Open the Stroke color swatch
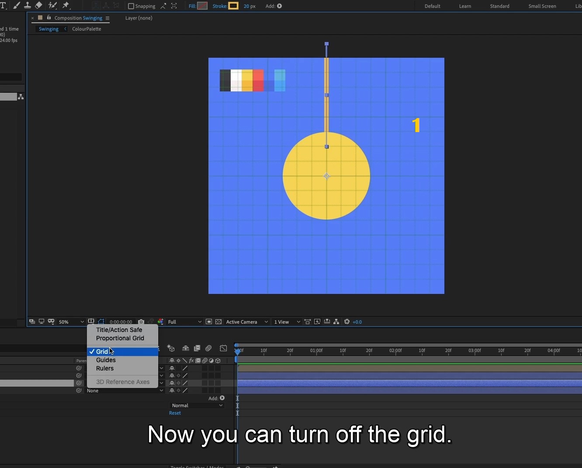 click(x=233, y=6)
